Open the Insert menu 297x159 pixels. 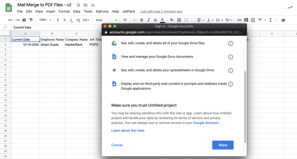pos(51,11)
